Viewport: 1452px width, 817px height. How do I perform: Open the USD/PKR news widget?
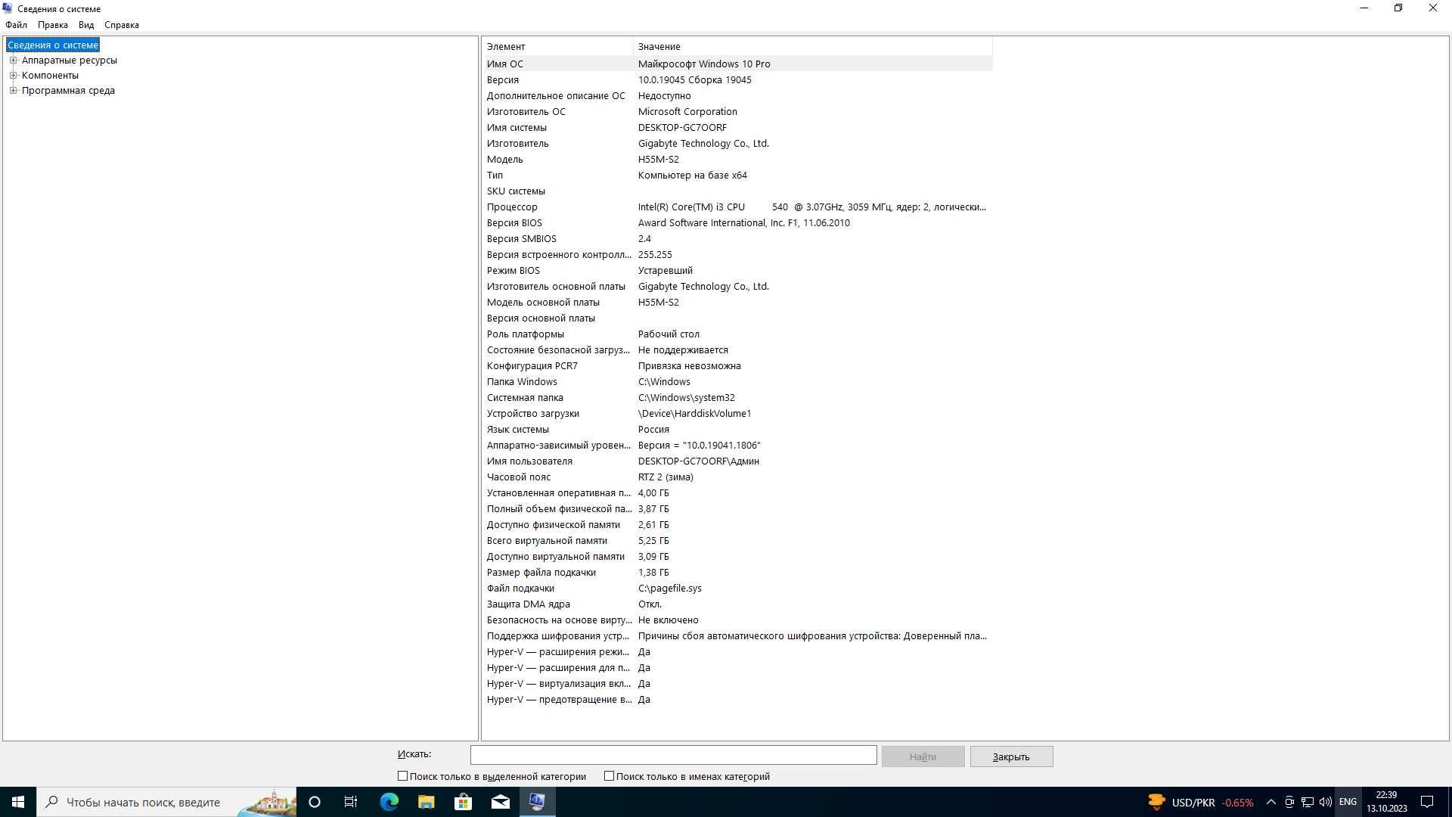pyautogui.click(x=1201, y=802)
